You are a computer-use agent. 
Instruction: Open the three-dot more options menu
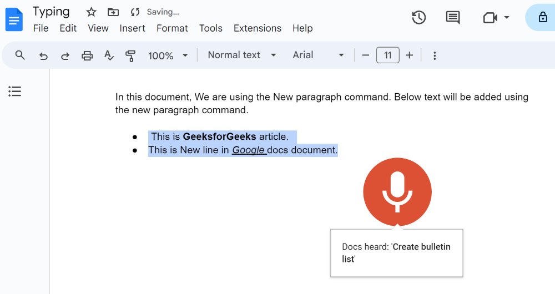pos(435,55)
